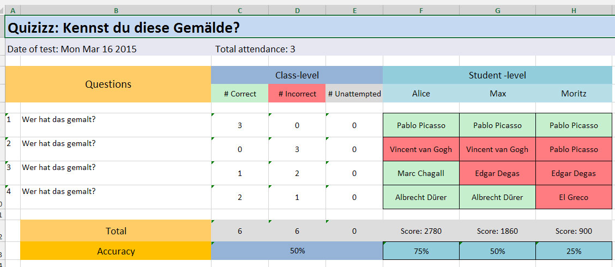
Task: Click the orange Accuracy label cell
Action: [116, 251]
